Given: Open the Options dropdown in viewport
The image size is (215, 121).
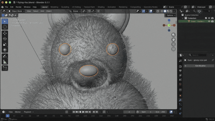Looking at the screenshot, I should coord(171,15).
